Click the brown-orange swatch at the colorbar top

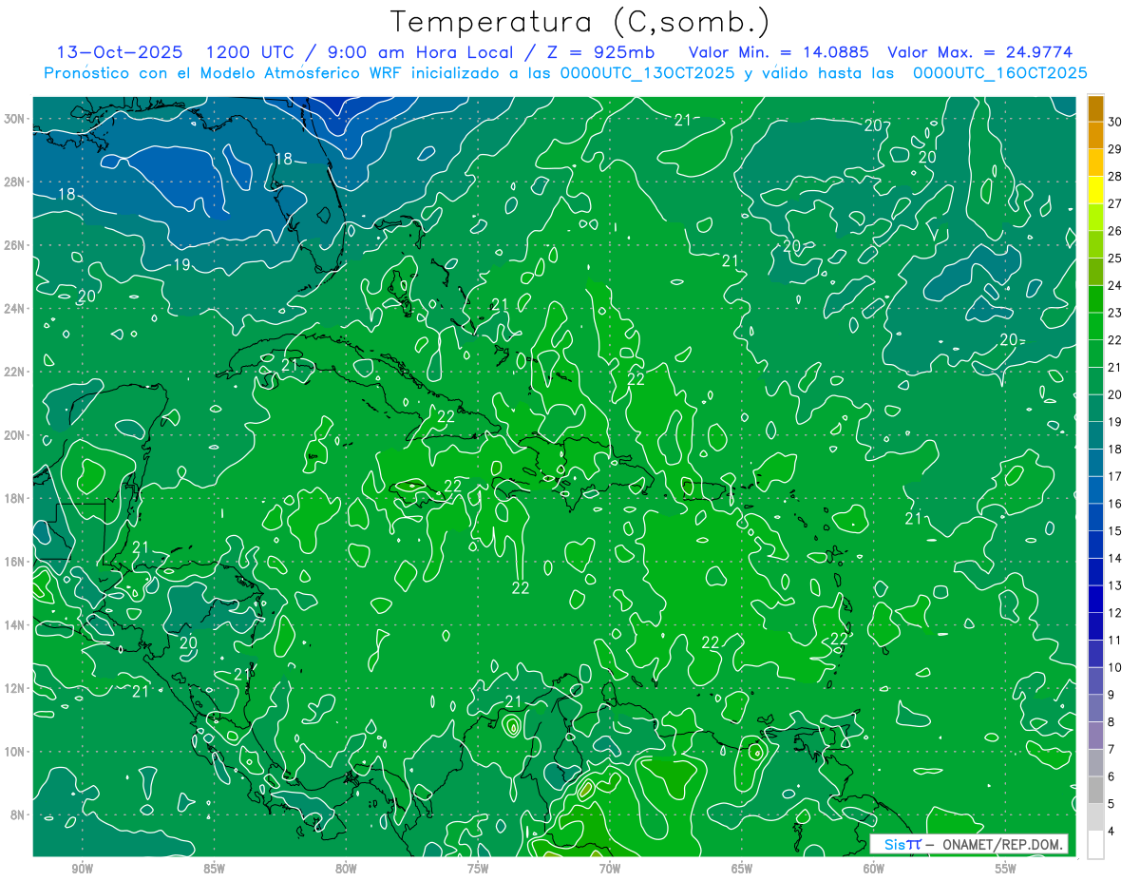coord(1095,108)
